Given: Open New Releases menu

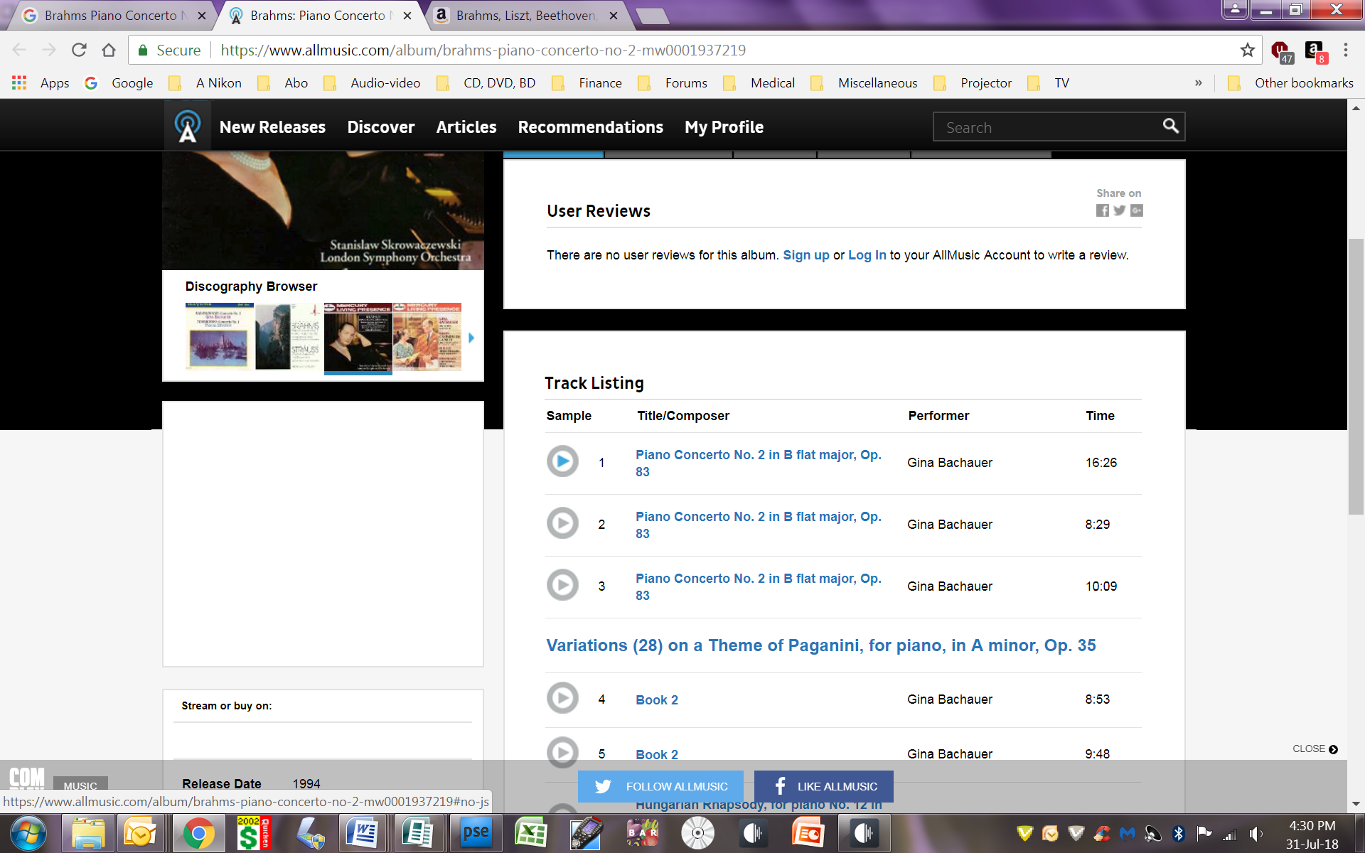Looking at the screenshot, I should click(272, 127).
